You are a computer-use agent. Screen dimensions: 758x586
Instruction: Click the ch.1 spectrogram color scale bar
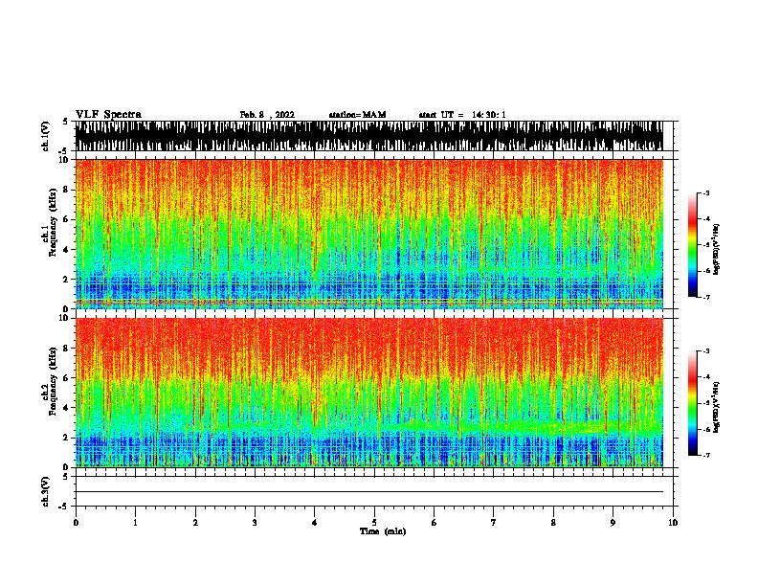tap(692, 245)
